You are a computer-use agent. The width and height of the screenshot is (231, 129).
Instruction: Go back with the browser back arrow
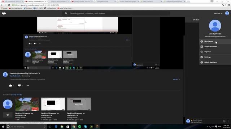(x=2, y=5)
